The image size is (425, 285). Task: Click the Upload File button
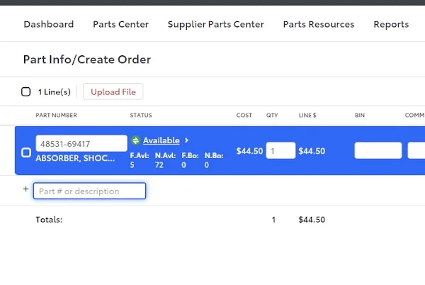coord(113,91)
